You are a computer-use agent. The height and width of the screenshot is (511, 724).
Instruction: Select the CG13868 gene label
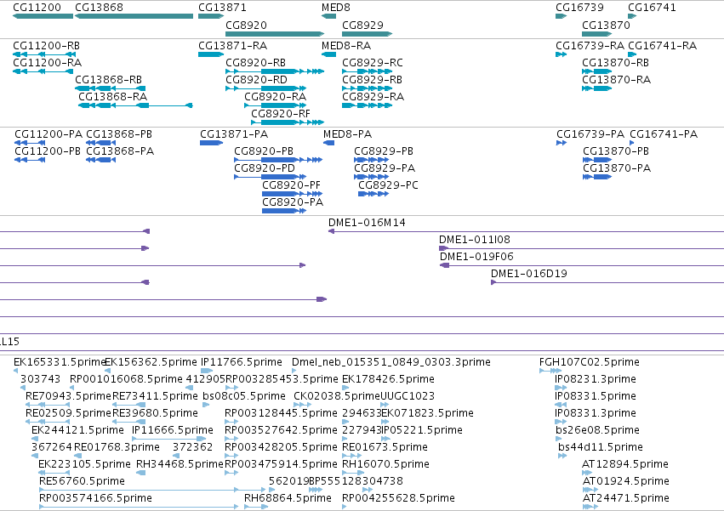tap(99, 8)
